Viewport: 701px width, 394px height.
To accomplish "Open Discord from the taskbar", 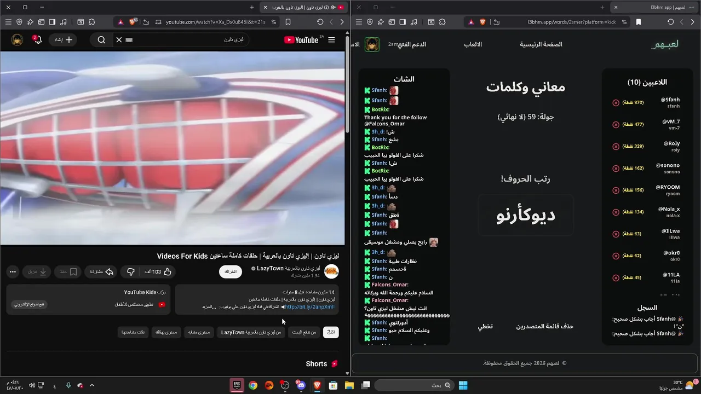I will [301, 385].
